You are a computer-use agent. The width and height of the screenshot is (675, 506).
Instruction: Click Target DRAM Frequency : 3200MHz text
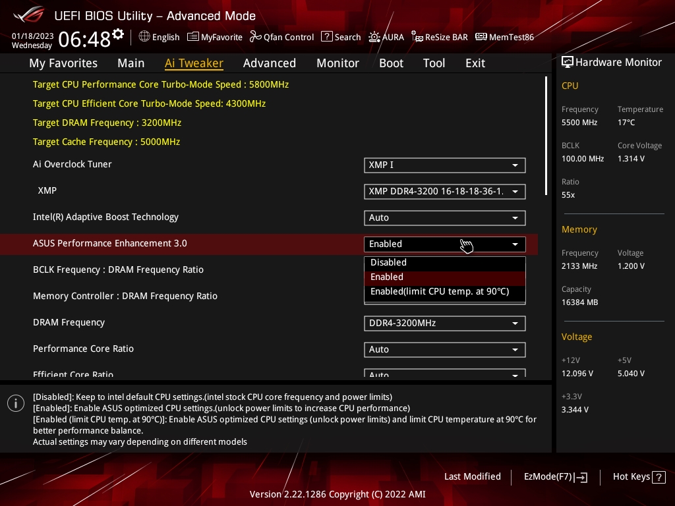coord(107,123)
